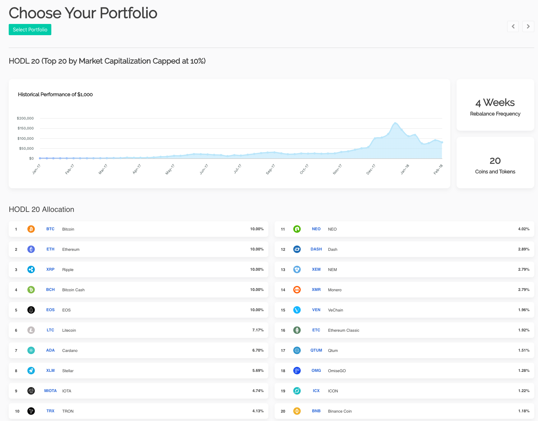
Task: Open the XMR ticker link
Action: pos(316,290)
